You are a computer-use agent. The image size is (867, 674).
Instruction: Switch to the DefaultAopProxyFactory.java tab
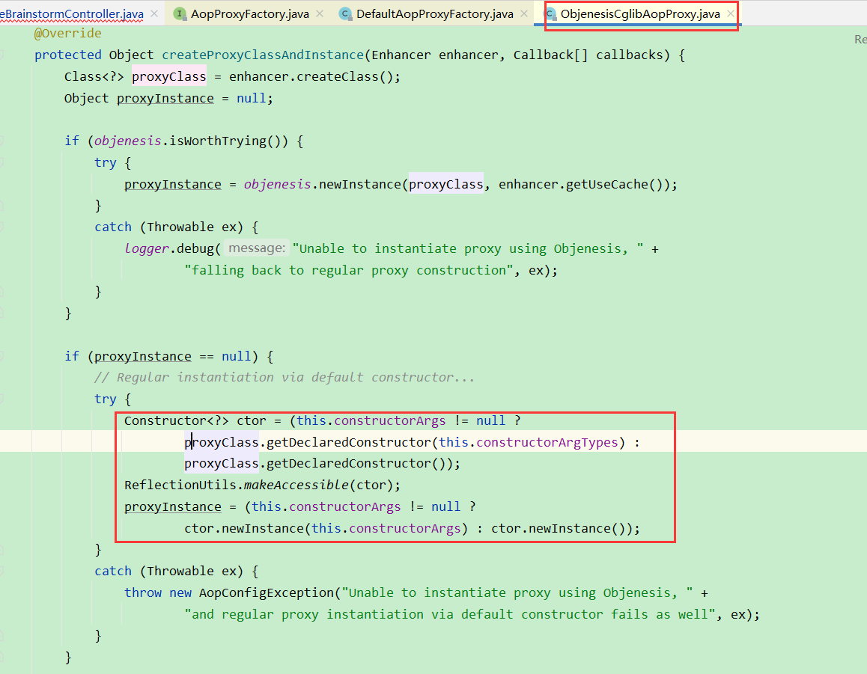(x=434, y=13)
